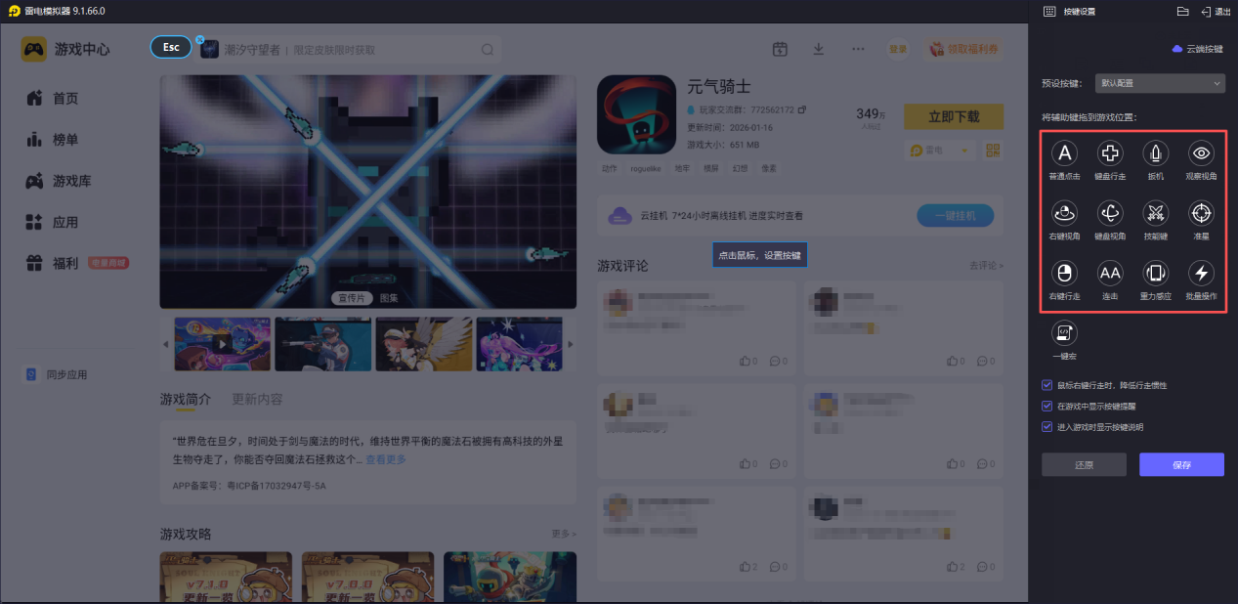Click the next thumbnail arrow
This screenshot has width=1238, height=604.
tap(571, 344)
